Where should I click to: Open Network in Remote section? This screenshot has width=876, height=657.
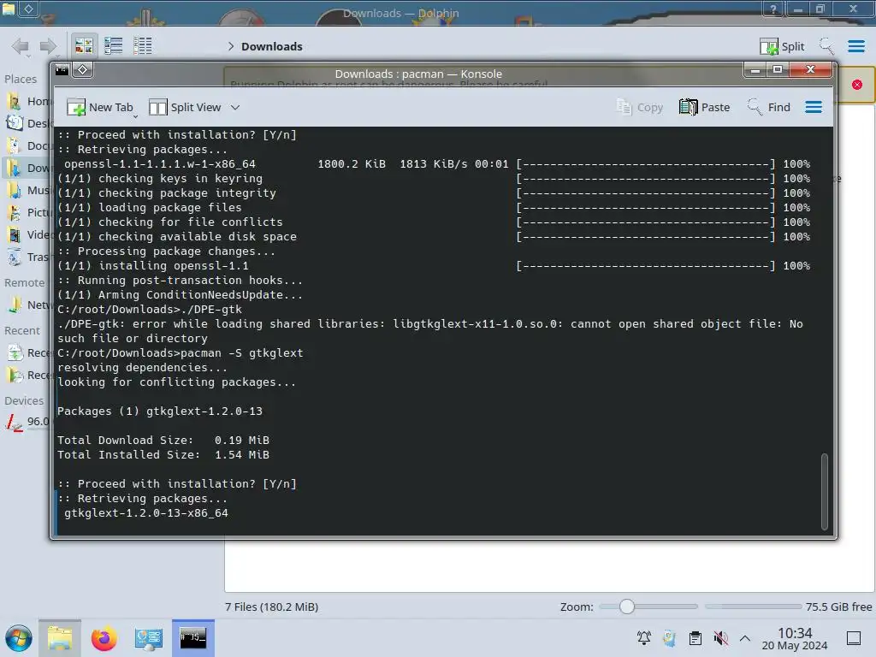tap(29, 305)
